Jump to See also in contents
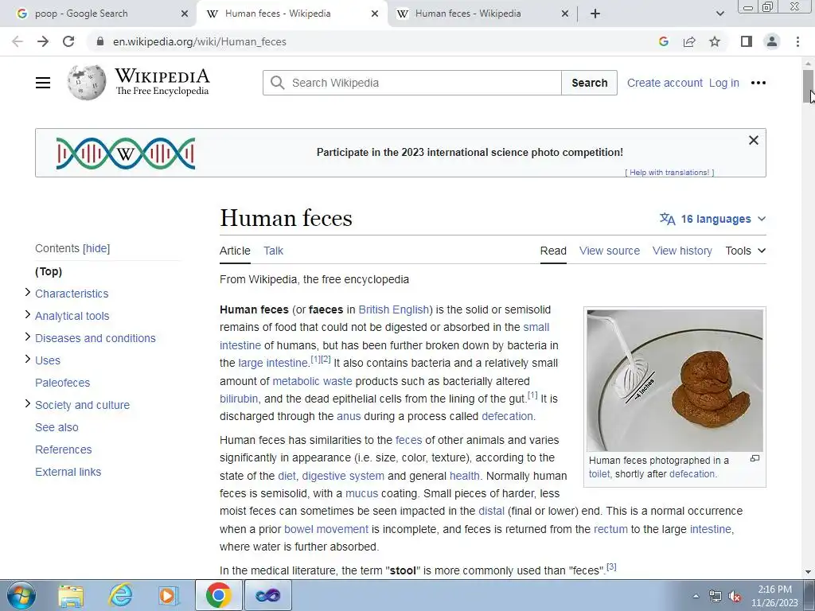 pos(57,427)
